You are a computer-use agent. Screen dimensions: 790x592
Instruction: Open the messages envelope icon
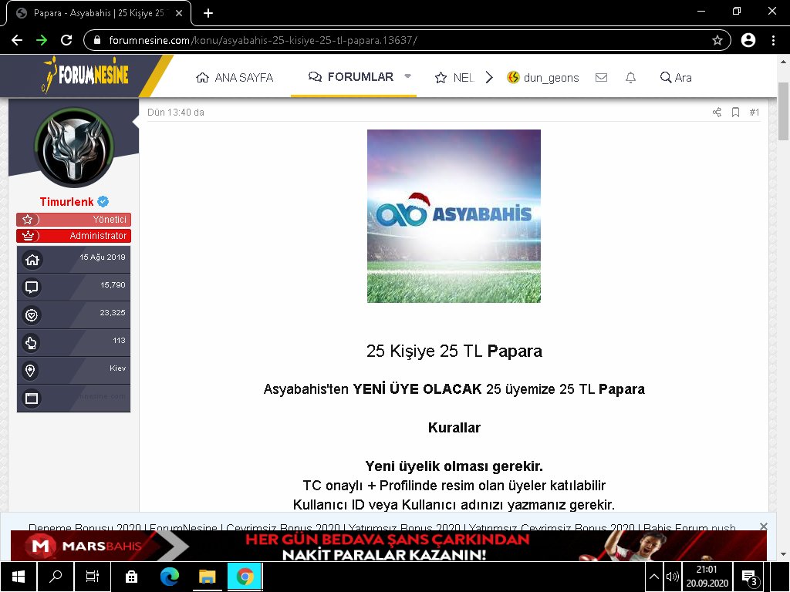click(601, 78)
